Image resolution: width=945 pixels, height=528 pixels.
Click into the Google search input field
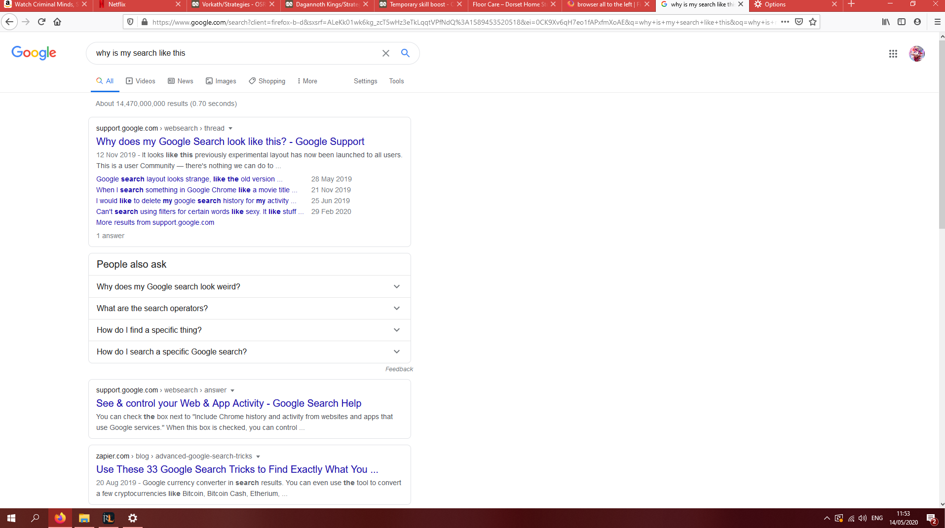pos(234,53)
